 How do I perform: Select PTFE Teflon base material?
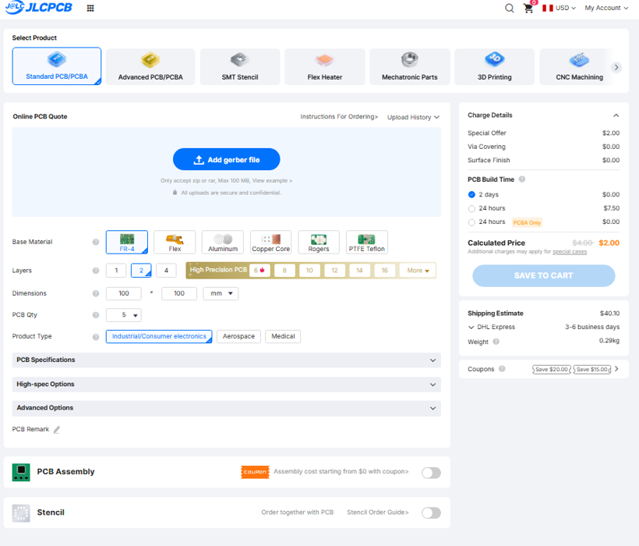[x=367, y=243]
